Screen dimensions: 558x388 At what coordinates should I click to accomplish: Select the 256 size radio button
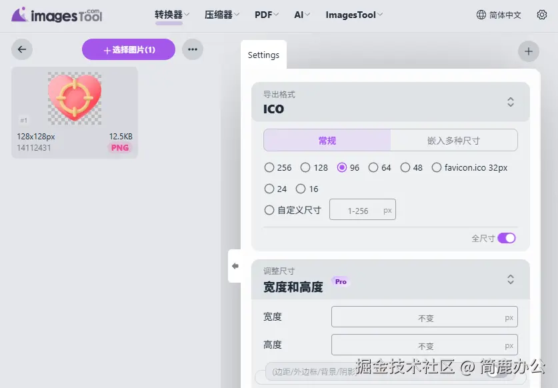[269, 167]
